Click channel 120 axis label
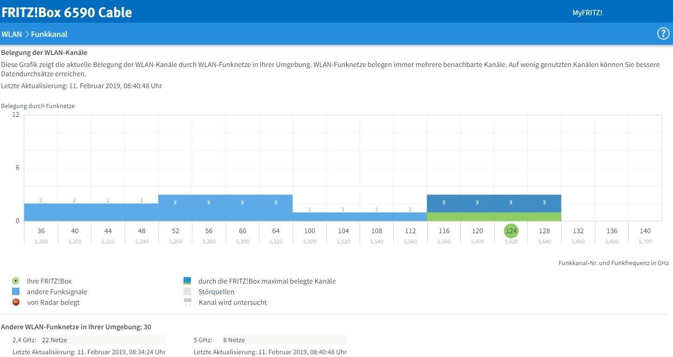The height and width of the screenshot is (357, 673). [477, 231]
